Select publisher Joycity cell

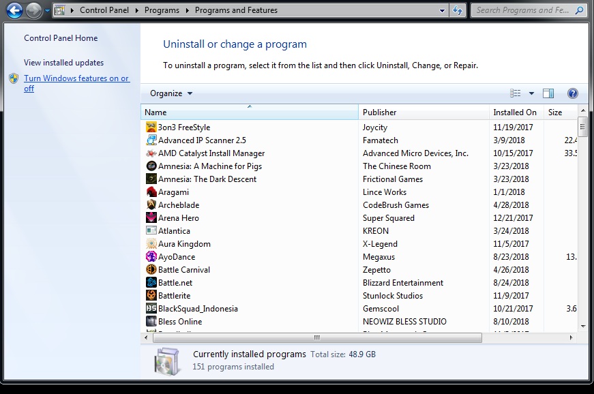[374, 127]
